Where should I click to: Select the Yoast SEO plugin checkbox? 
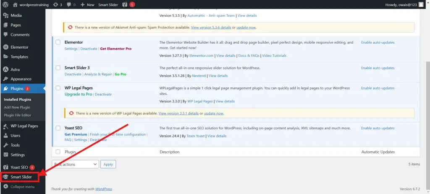click(58, 128)
